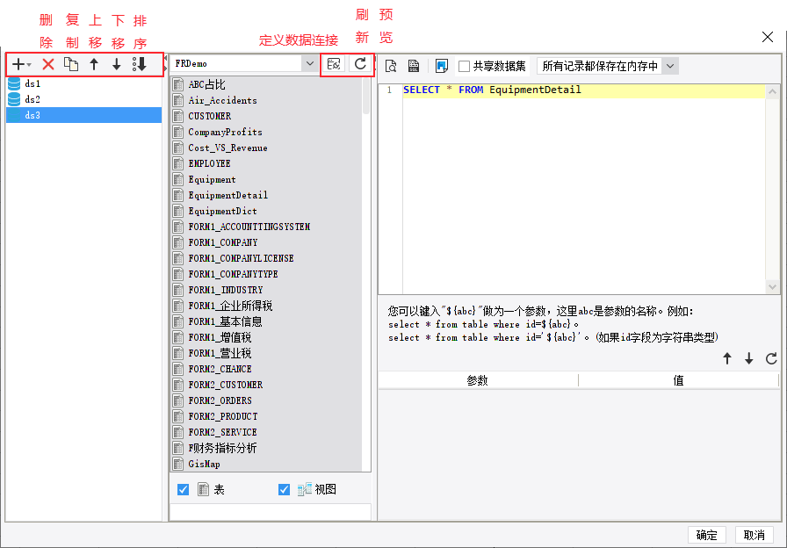787x548 pixels.
Task: Select FORM1_营业税 table
Action: (266, 353)
